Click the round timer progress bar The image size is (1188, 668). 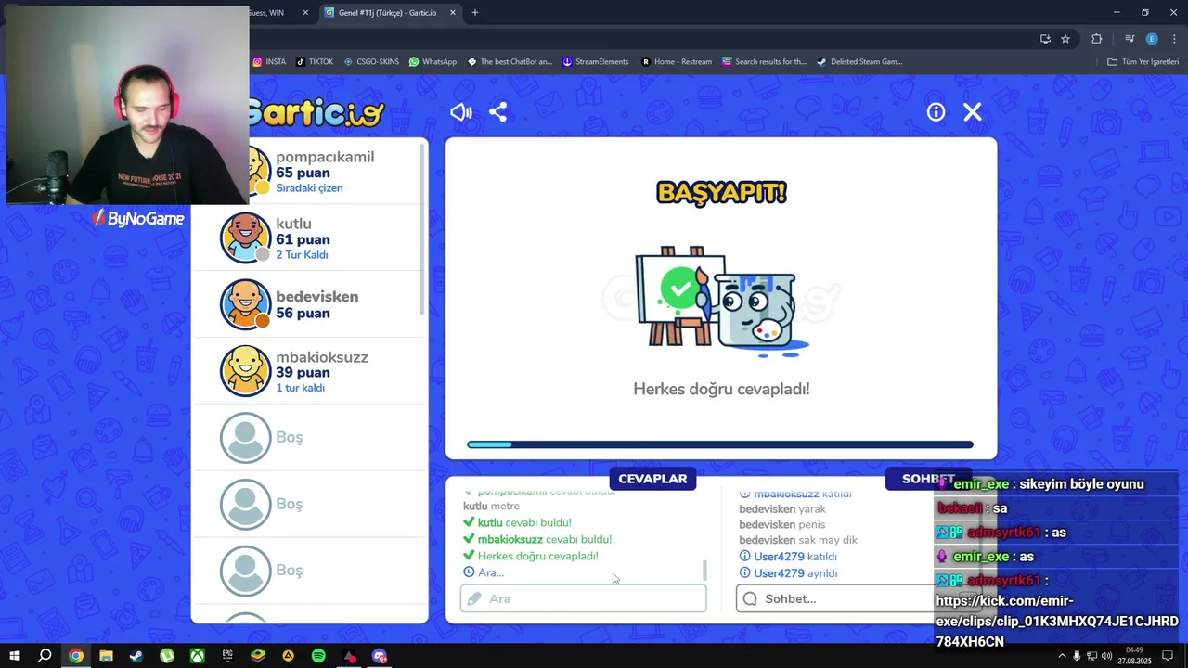(720, 444)
